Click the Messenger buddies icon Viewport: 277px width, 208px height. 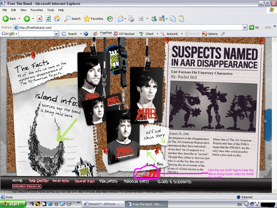154,19
